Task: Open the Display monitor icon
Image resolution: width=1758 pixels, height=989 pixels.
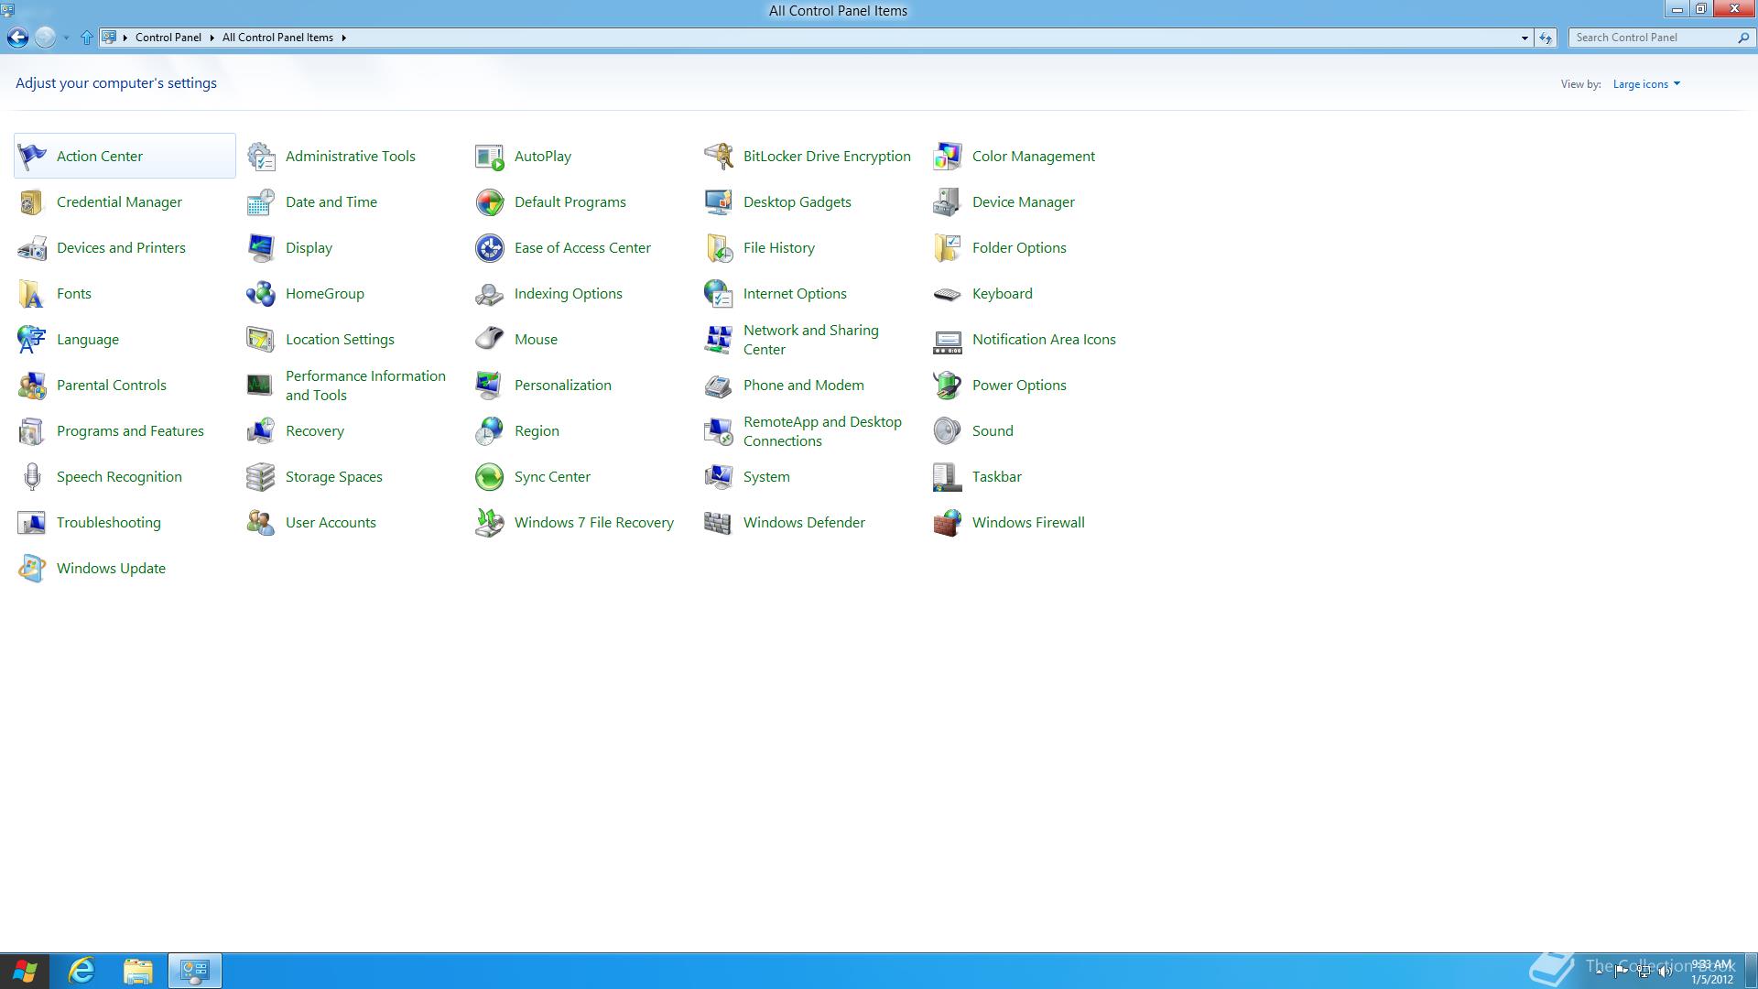Action: [x=261, y=248]
